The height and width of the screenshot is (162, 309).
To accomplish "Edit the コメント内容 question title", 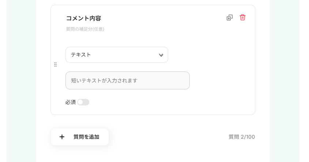I will point(83,18).
